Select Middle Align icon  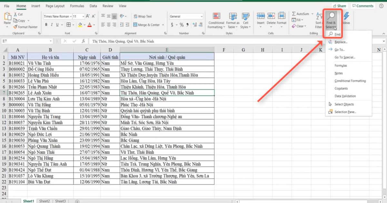pos(109,16)
